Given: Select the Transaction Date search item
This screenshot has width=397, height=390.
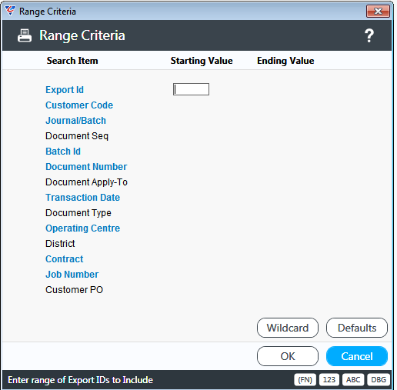Looking at the screenshot, I should (82, 198).
